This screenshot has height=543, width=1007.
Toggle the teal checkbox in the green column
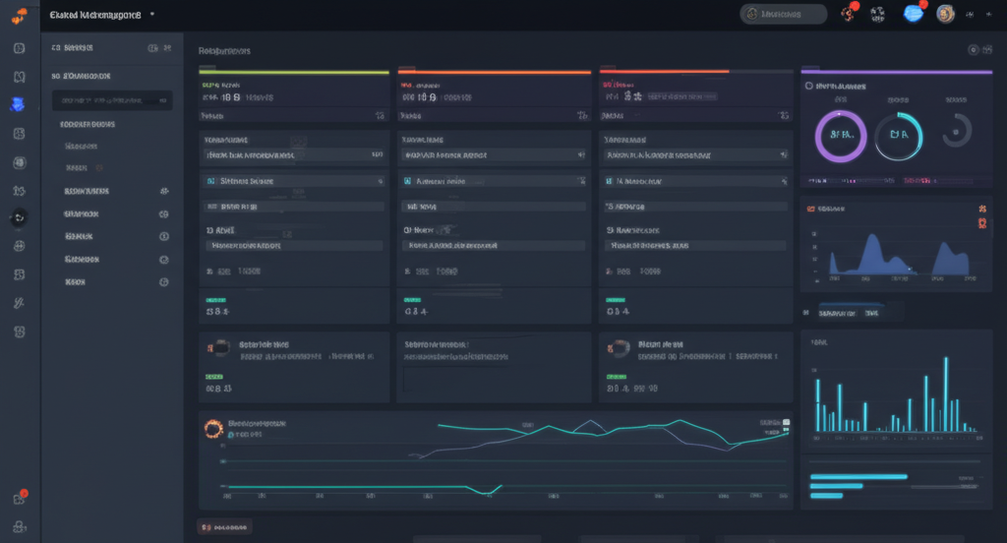click(211, 182)
